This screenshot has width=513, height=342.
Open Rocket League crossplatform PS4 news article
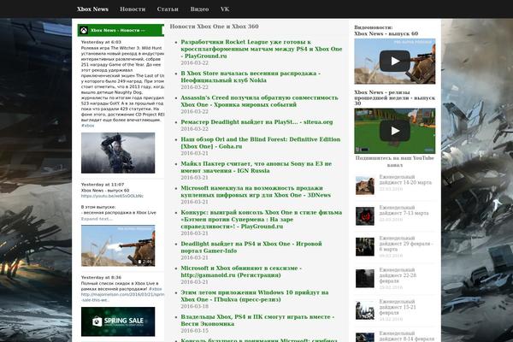[x=262, y=49]
